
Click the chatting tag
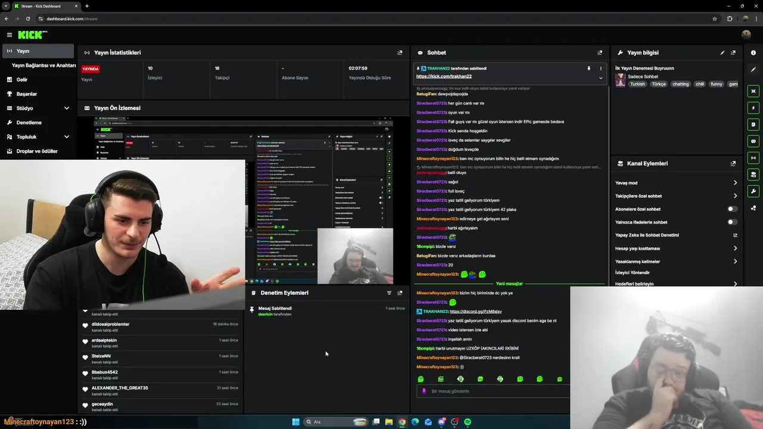[x=680, y=84]
